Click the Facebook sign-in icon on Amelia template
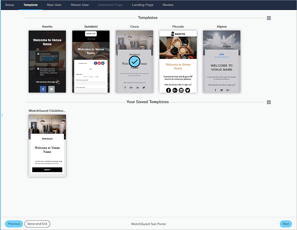Image resolution: width=297 pixels, height=230 pixels. pyautogui.click(x=43, y=89)
